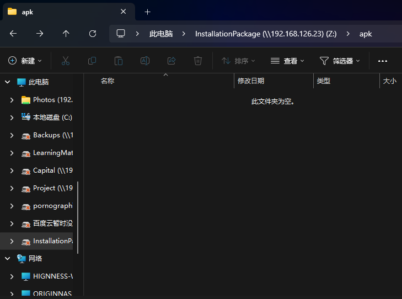Expand the InstallationPa drive node
This screenshot has width=402, height=299.
[12, 241]
